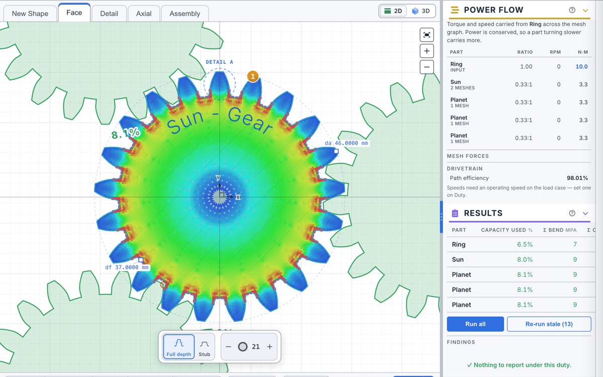
Task: Select the Ring row in Power Flow
Action: point(519,67)
